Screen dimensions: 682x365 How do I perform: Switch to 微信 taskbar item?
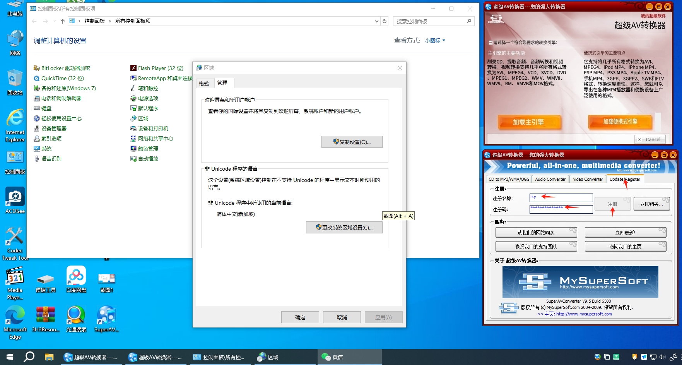[349, 357]
